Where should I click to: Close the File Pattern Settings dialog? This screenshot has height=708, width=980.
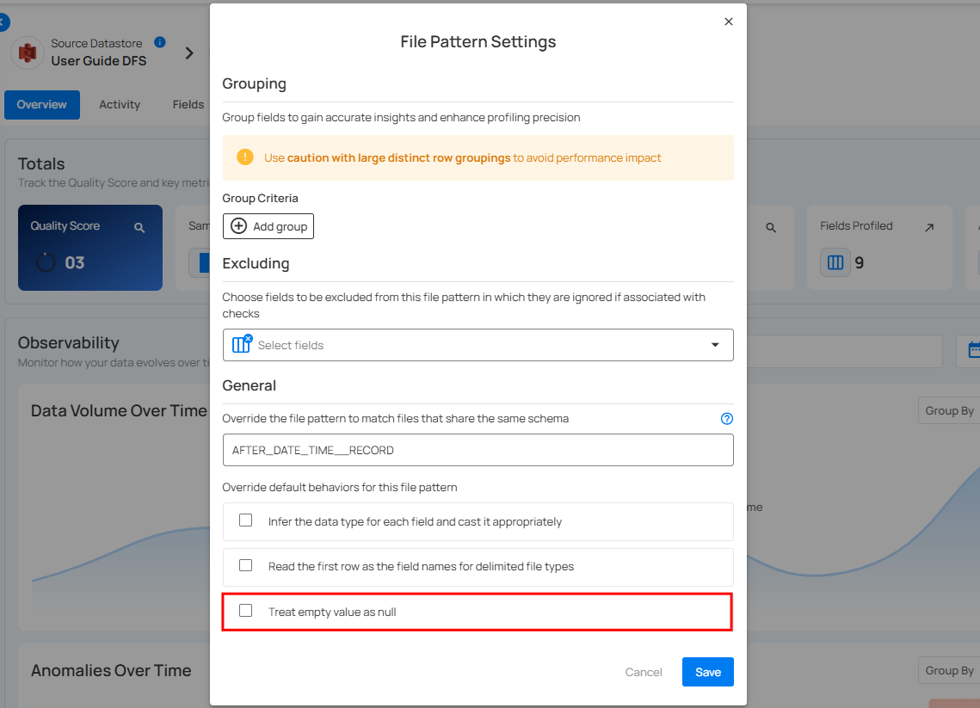pyautogui.click(x=729, y=22)
